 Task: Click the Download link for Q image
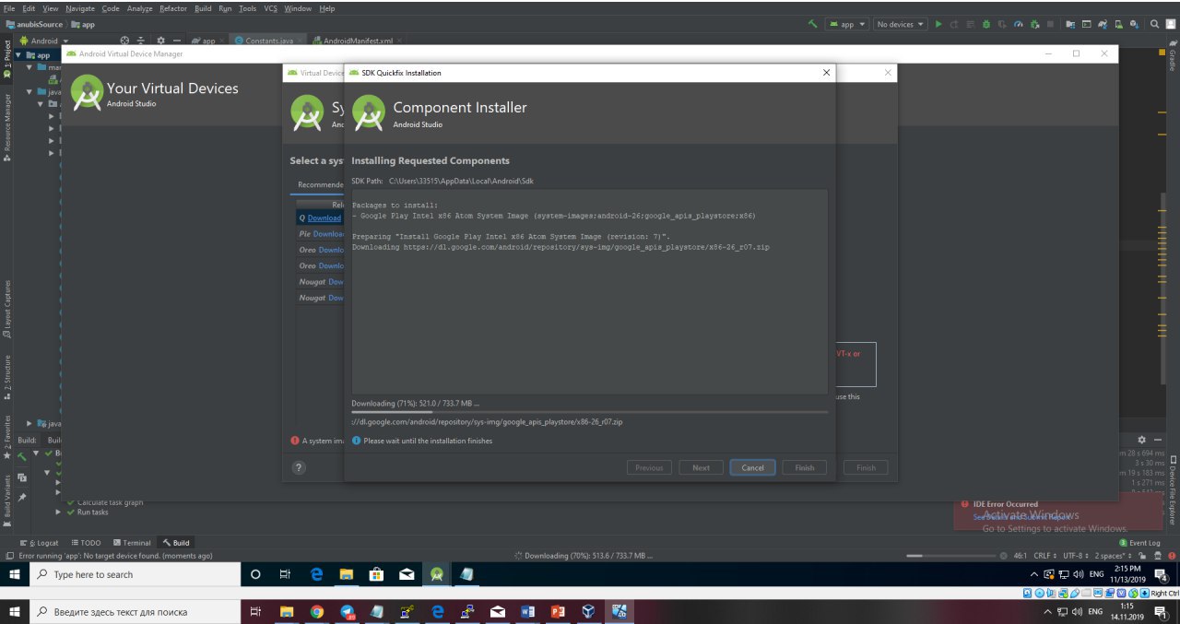[324, 218]
